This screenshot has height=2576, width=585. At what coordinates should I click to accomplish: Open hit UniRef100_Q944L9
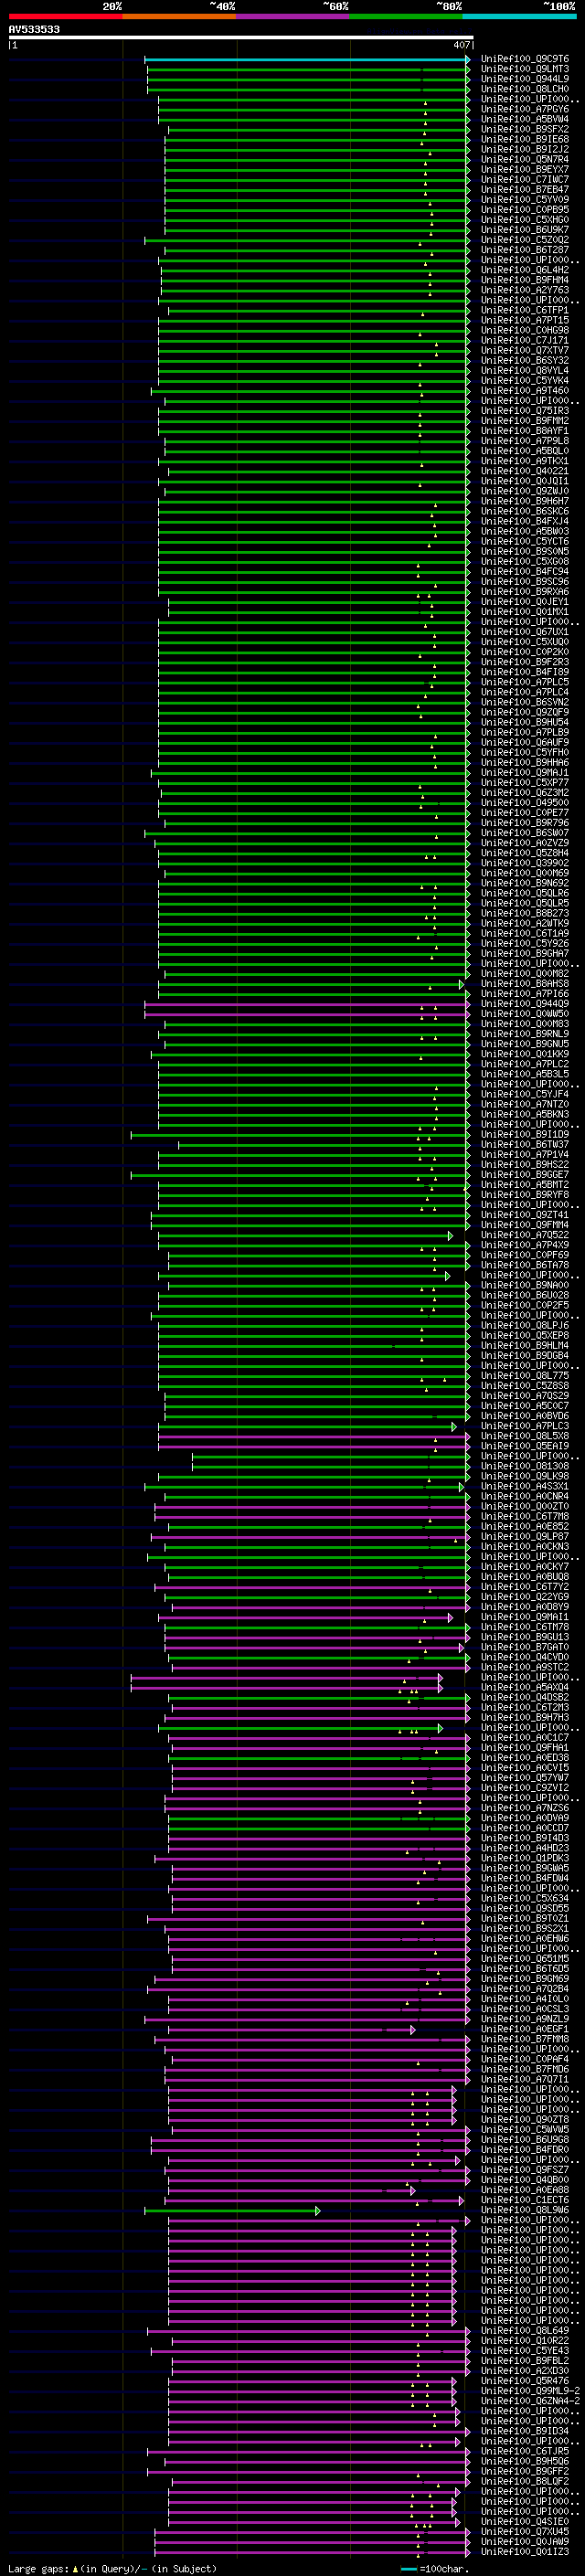pos(525,79)
